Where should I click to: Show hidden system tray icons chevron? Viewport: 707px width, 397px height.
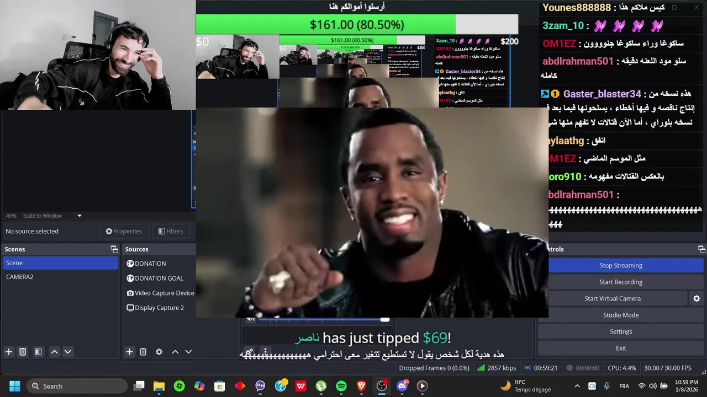pyautogui.click(x=577, y=386)
